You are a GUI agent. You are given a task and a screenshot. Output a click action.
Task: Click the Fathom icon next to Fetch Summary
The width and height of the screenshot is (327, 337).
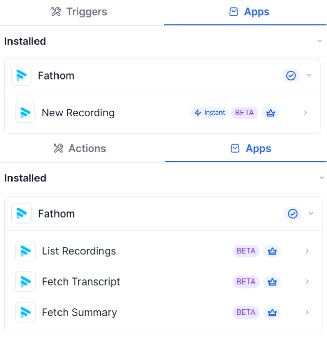pyautogui.click(x=25, y=312)
